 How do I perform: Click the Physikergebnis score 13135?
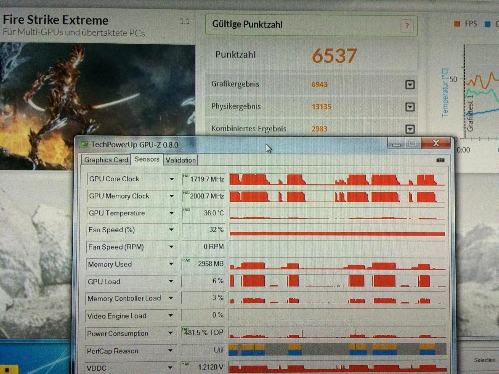[321, 106]
